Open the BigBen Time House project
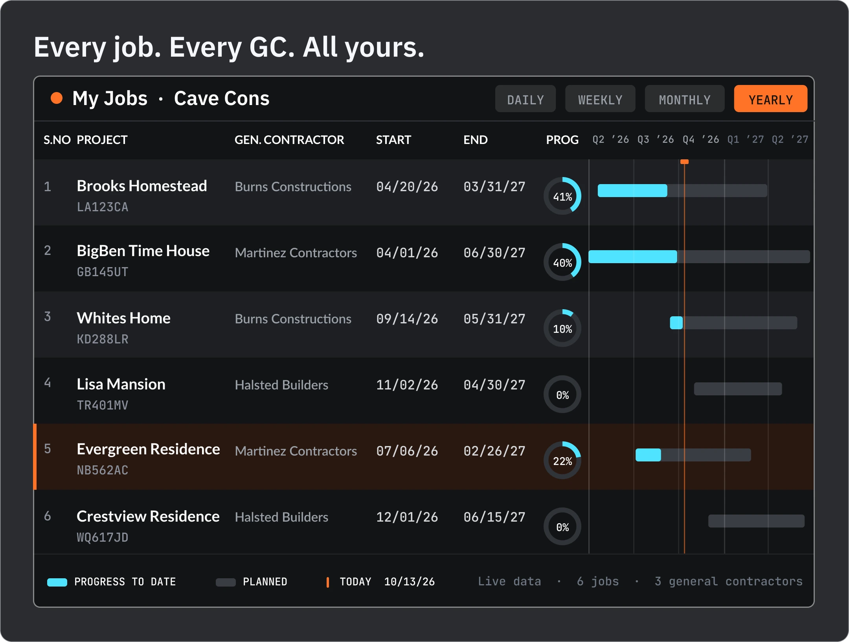 [143, 251]
